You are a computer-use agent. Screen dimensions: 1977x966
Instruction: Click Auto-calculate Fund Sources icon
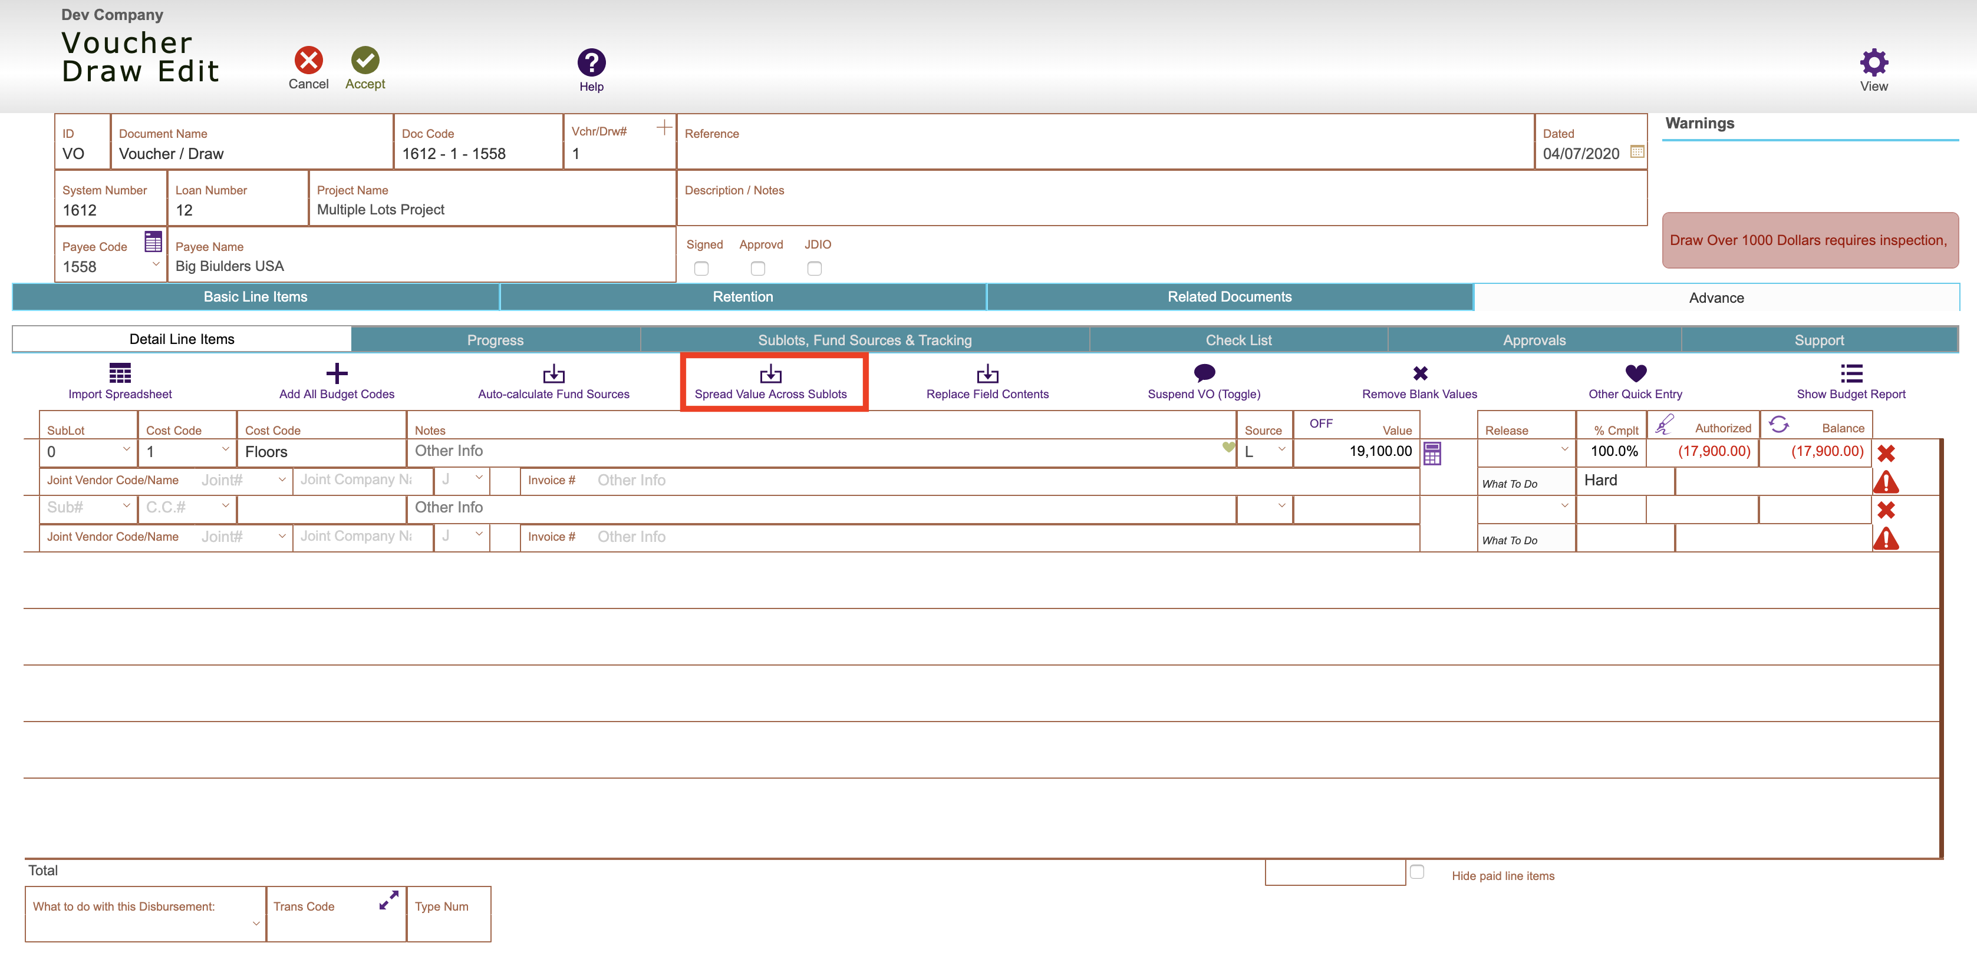[x=553, y=373]
